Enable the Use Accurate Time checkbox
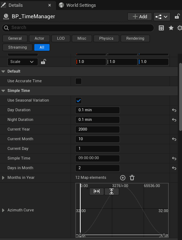 [79, 81]
